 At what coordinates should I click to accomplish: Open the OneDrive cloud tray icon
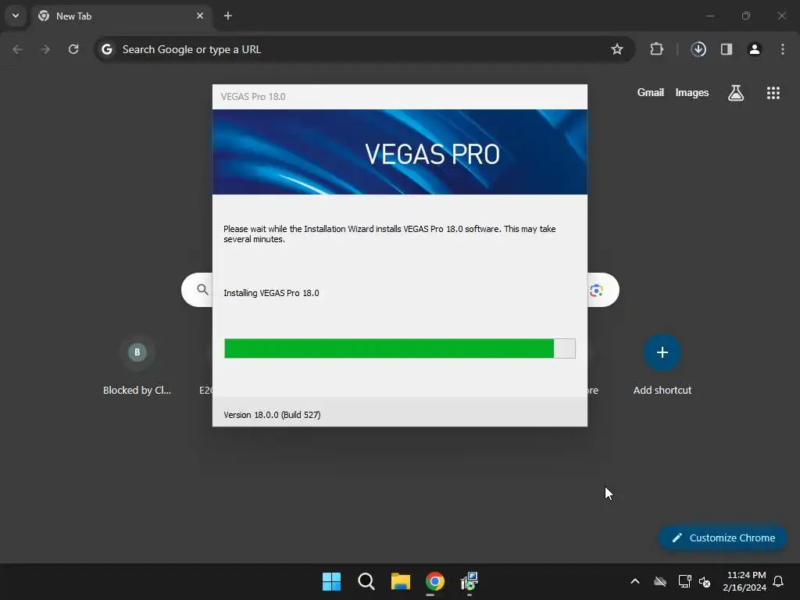point(660,581)
